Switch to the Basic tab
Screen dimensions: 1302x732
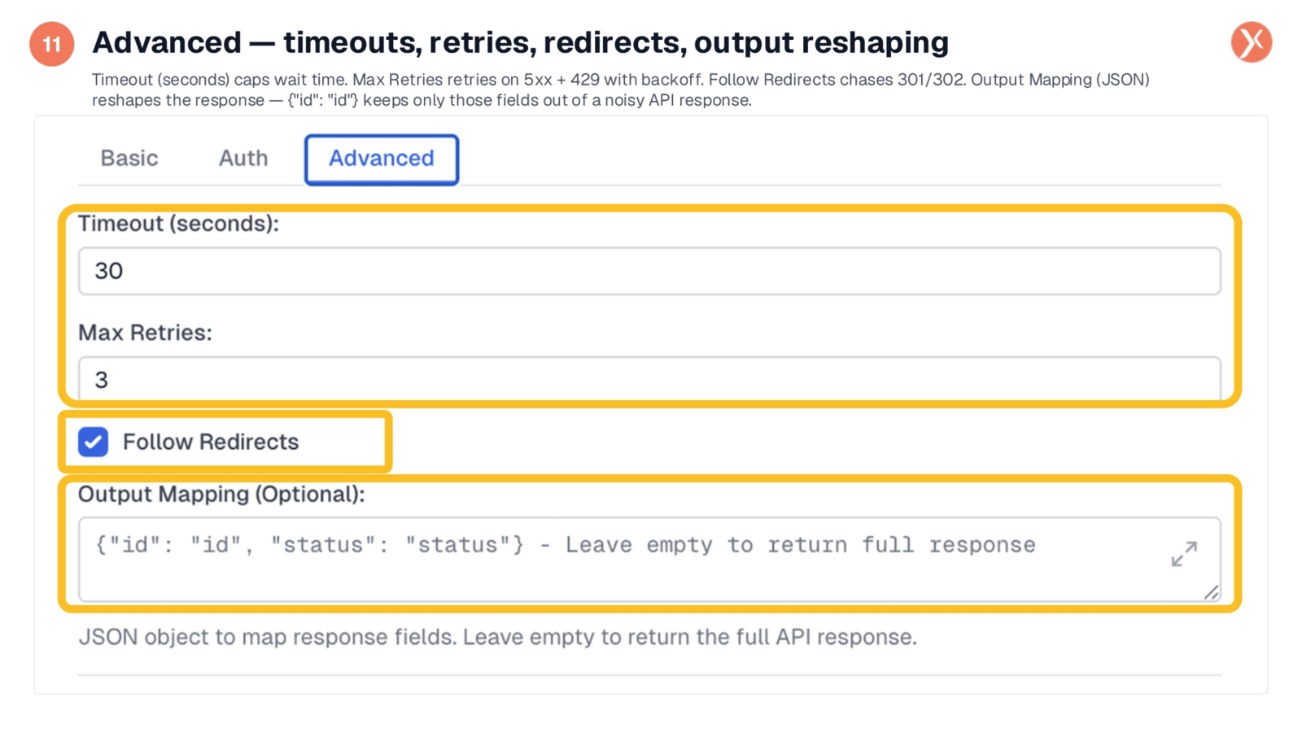129,158
